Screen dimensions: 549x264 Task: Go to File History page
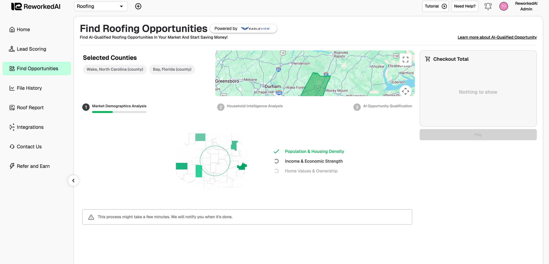tap(29, 88)
